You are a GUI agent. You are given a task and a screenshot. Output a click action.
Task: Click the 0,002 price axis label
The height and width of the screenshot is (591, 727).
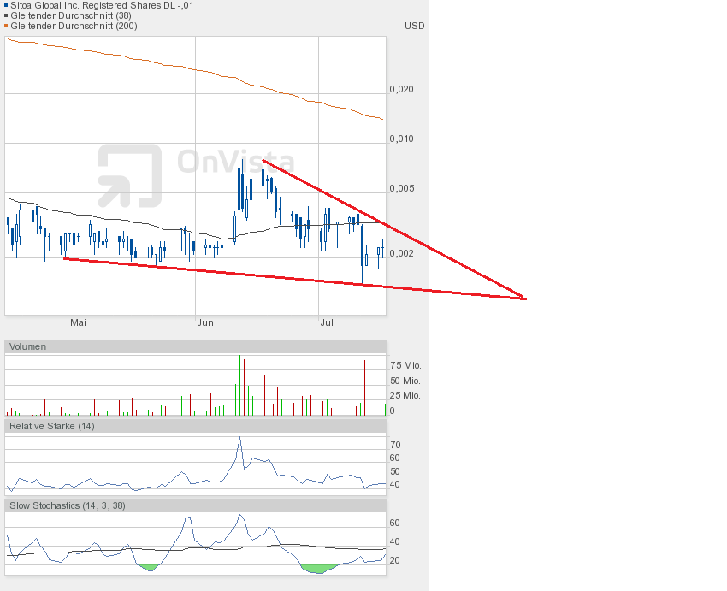click(x=401, y=253)
